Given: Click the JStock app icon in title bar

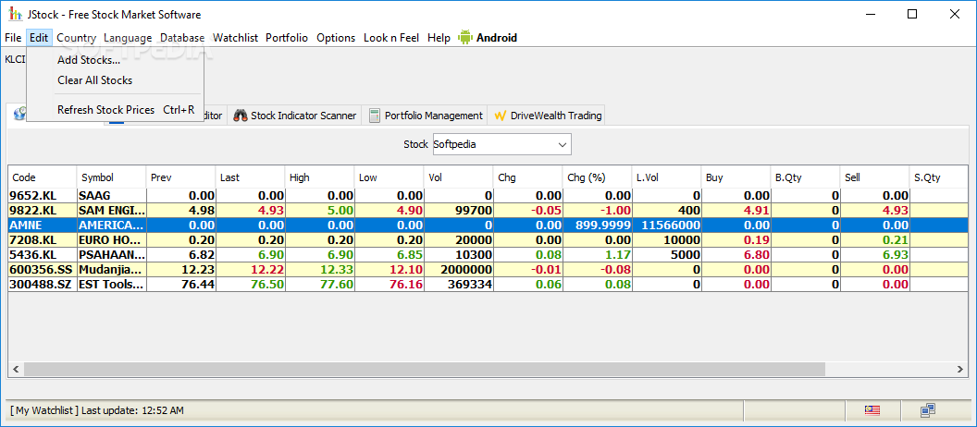Looking at the screenshot, I should pos(14,14).
